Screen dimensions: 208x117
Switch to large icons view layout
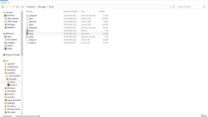pyautogui.click(x=206, y=116)
